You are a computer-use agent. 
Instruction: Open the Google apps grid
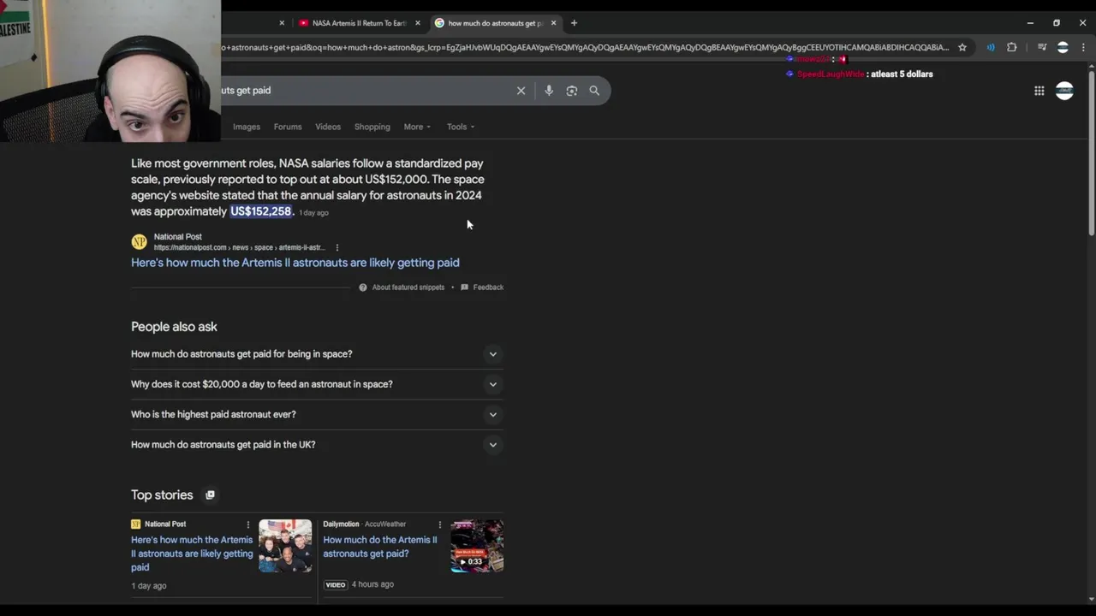pos(1039,91)
